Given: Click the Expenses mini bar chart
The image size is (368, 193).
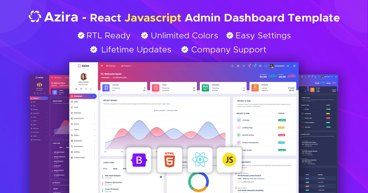Looking at the screenshot, I should (x=273, y=76).
